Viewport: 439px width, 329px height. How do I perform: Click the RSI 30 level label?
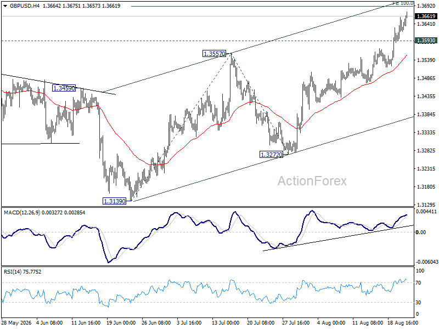point(418,303)
